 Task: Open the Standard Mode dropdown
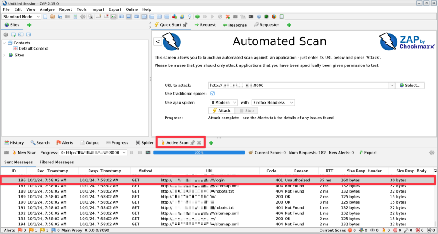point(21,17)
